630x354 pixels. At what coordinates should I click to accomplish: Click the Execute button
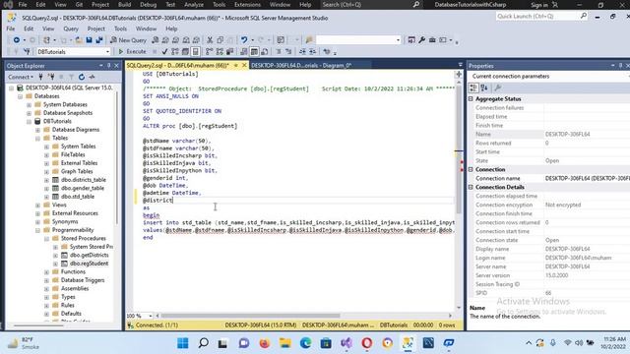pyautogui.click(x=132, y=52)
